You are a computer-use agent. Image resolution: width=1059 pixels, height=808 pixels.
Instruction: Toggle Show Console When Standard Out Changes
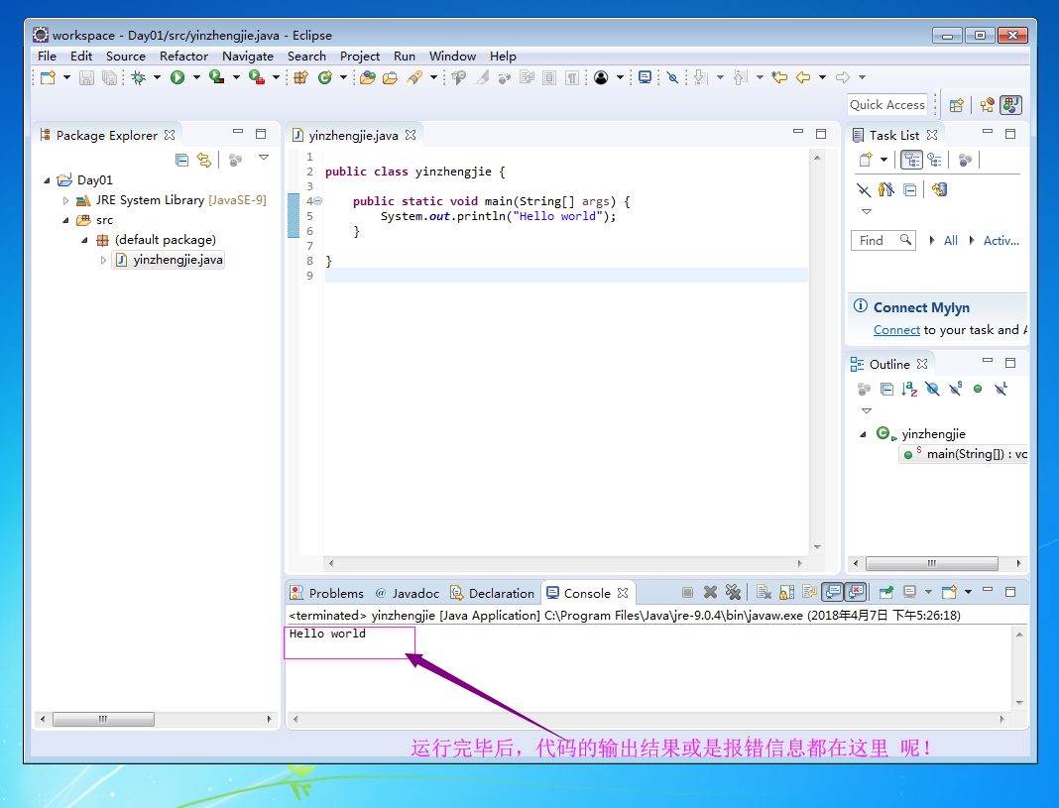pyautogui.click(x=833, y=593)
